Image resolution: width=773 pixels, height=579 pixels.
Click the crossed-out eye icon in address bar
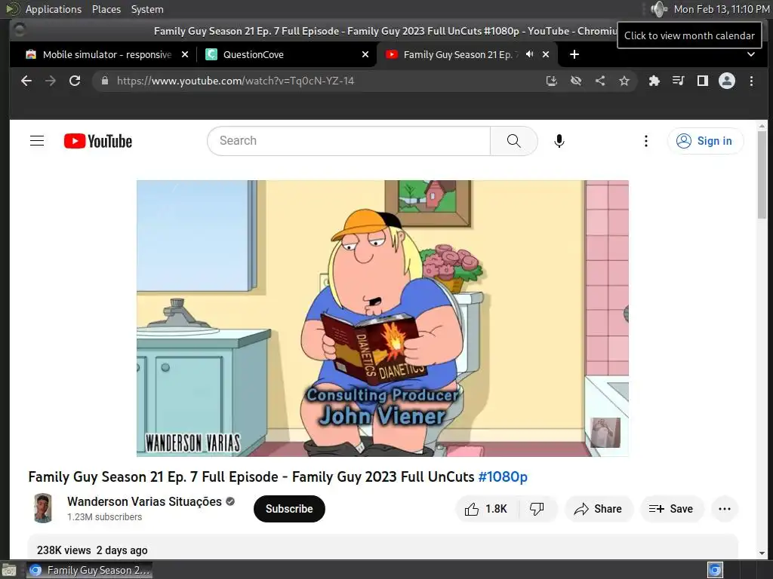576,81
